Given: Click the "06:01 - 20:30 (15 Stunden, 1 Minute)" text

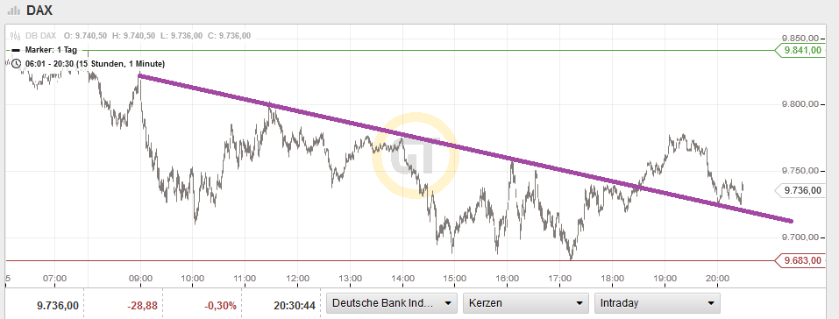Looking at the screenshot, I should tap(95, 64).
